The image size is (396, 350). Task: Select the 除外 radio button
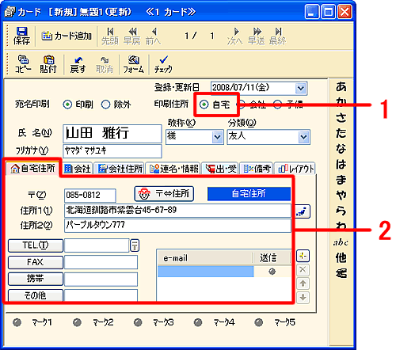(x=105, y=105)
